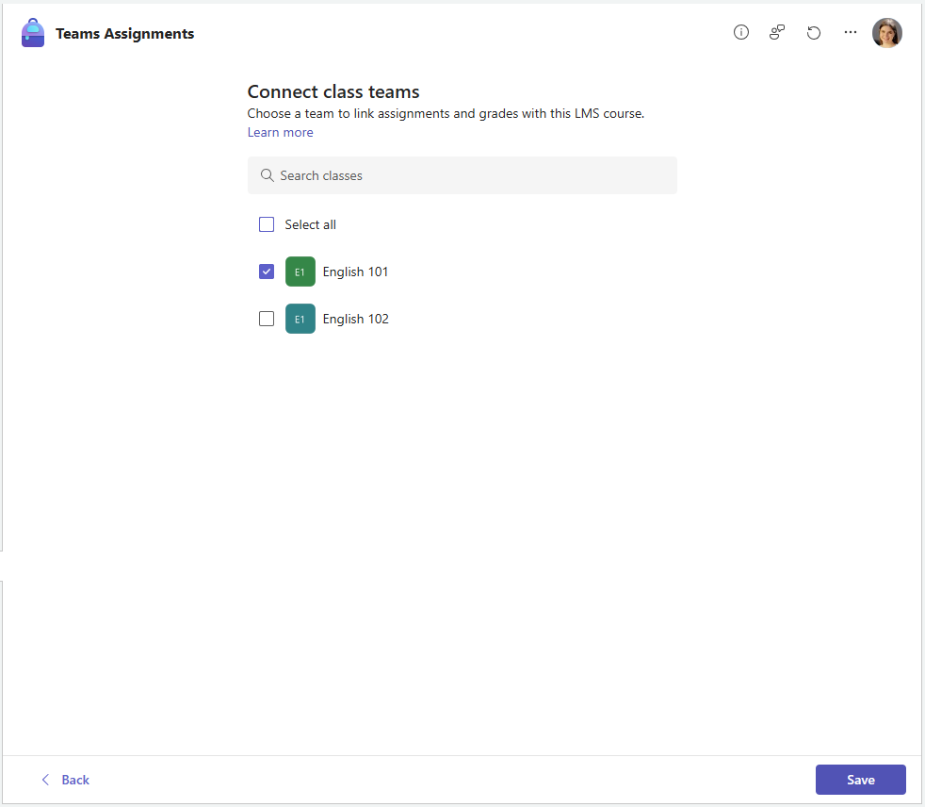Focus the Search classes field
Screen dimensions: 925x807
462,175
